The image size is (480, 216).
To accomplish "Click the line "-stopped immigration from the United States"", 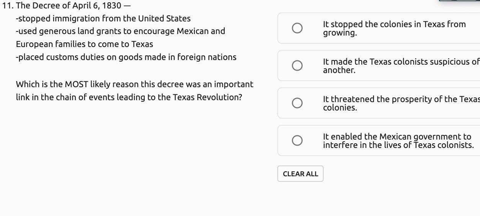I will 103,18.
